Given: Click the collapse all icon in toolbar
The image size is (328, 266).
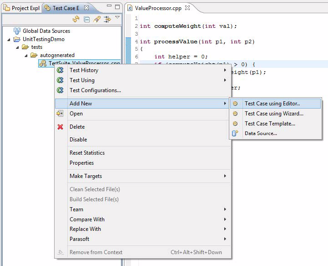Looking at the screenshot, I should [x=86, y=20].
